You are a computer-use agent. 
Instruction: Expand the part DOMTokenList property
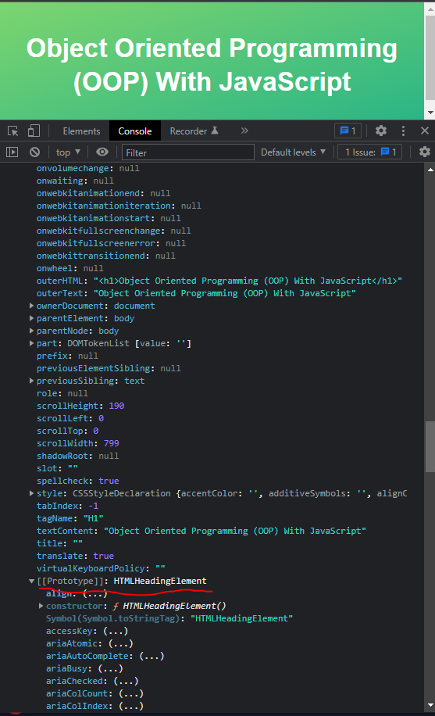click(31, 343)
